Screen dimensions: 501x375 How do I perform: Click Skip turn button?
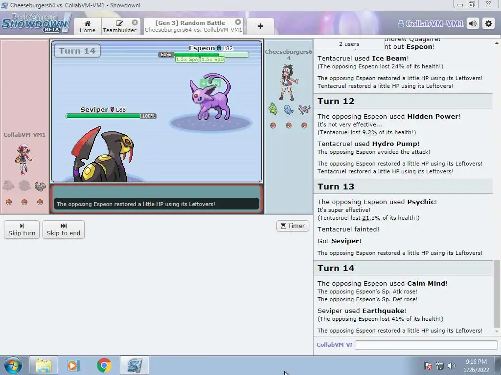pyautogui.click(x=22, y=229)
